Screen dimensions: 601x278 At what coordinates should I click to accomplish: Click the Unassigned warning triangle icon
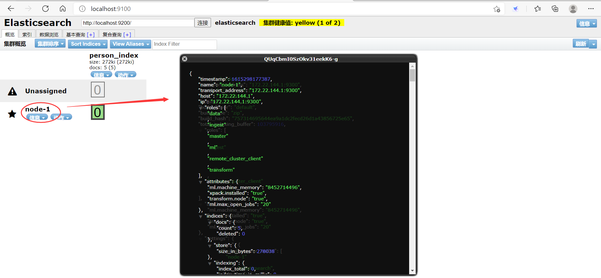coord(12,91)
